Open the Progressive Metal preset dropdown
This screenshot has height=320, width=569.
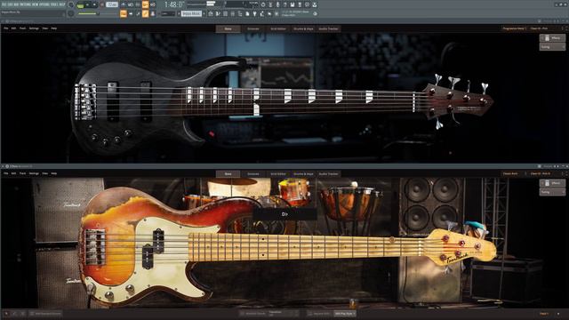coord(514,28)
